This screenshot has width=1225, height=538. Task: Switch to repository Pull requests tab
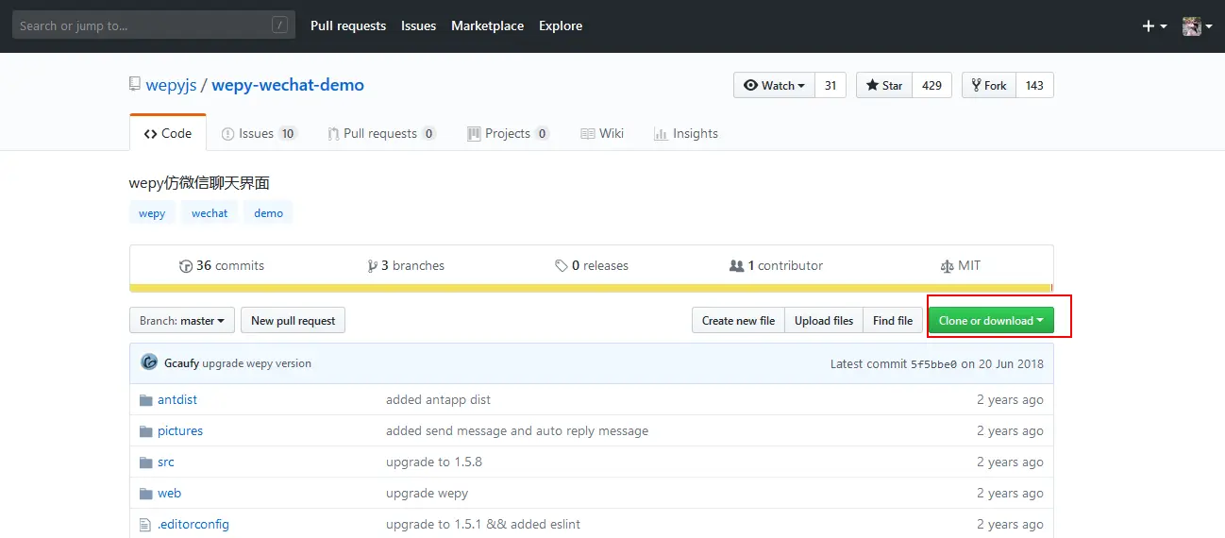point(381,133)
